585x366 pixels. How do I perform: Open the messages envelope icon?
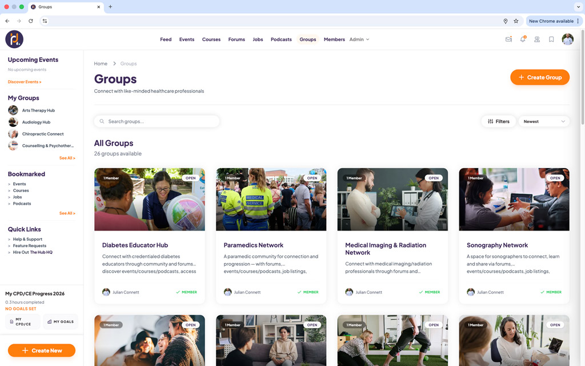click(508, 39)
